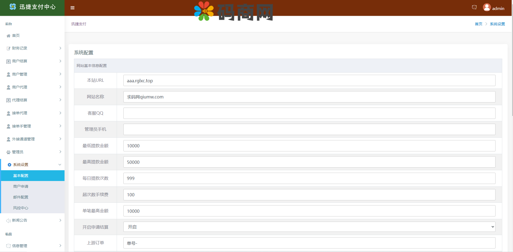513x252 pixels.
Task: Expand the 外接通道管理 submenu arrow
Action: [x=60, y=139]
